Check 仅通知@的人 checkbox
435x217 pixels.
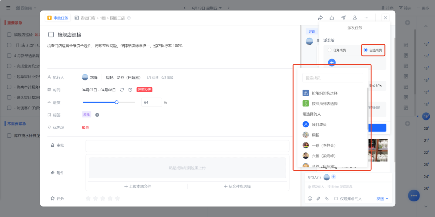pos(336,198)
